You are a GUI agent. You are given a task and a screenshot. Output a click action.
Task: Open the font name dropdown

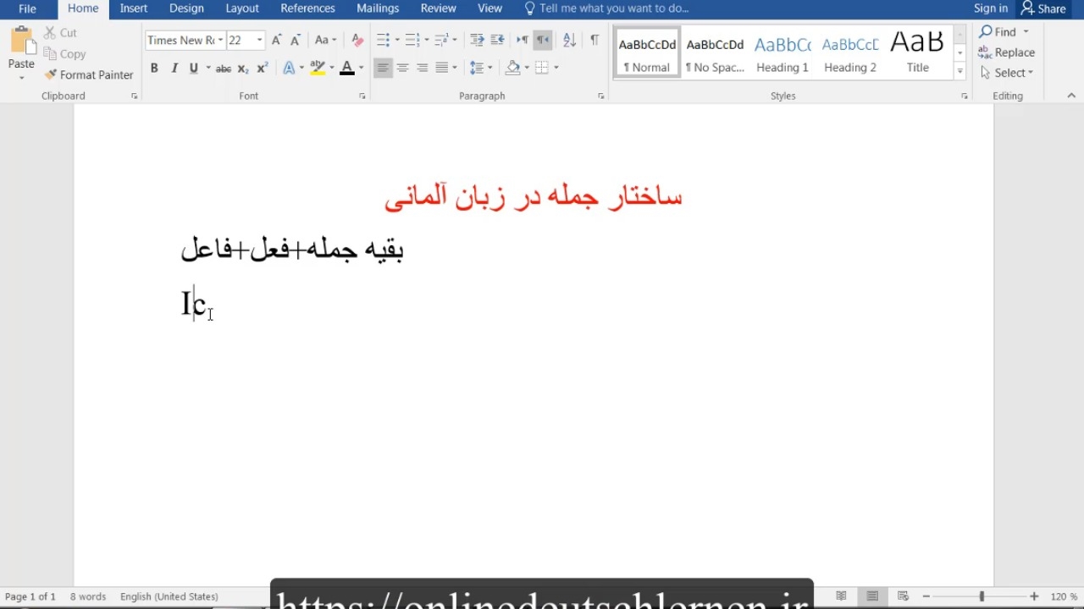(x=220, y=41)
